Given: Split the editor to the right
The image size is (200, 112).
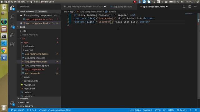Looking at the screenshot, I should (x=190, y=7).
